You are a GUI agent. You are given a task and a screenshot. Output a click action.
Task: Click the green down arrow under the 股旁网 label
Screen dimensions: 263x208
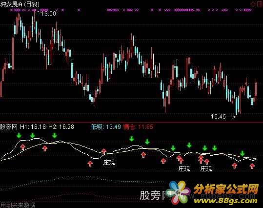[x=19, y=135]
